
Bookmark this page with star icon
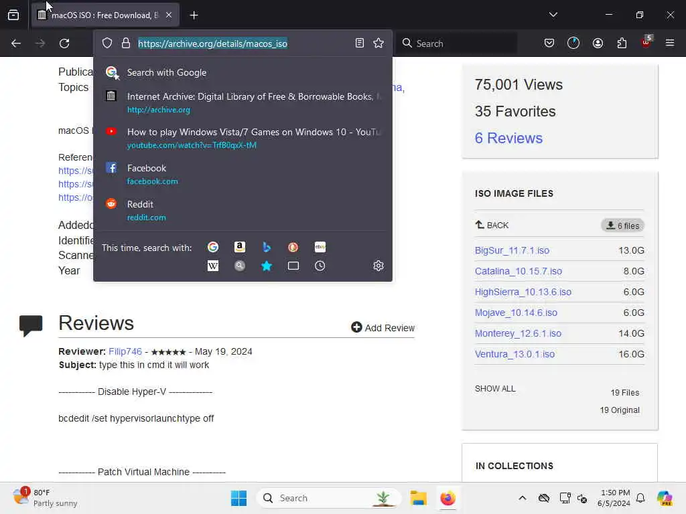tap(379, 43)
